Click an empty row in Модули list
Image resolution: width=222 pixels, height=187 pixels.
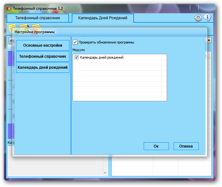119,79
